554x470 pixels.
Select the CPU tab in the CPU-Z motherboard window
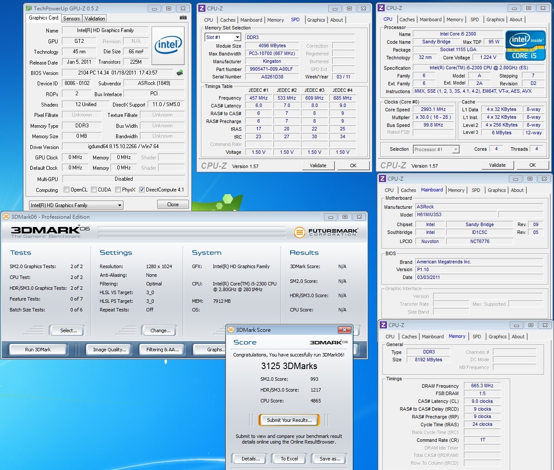(x=389, y=190)
